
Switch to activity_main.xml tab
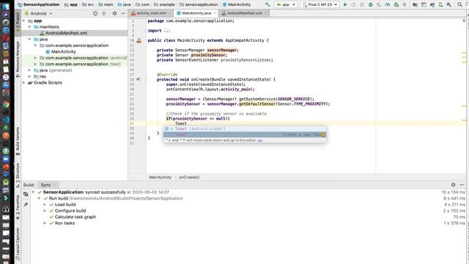point(151,13)
